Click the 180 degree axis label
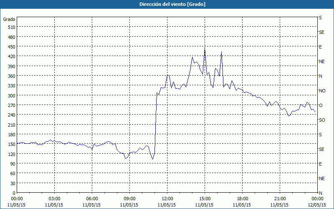 (12, 135)
